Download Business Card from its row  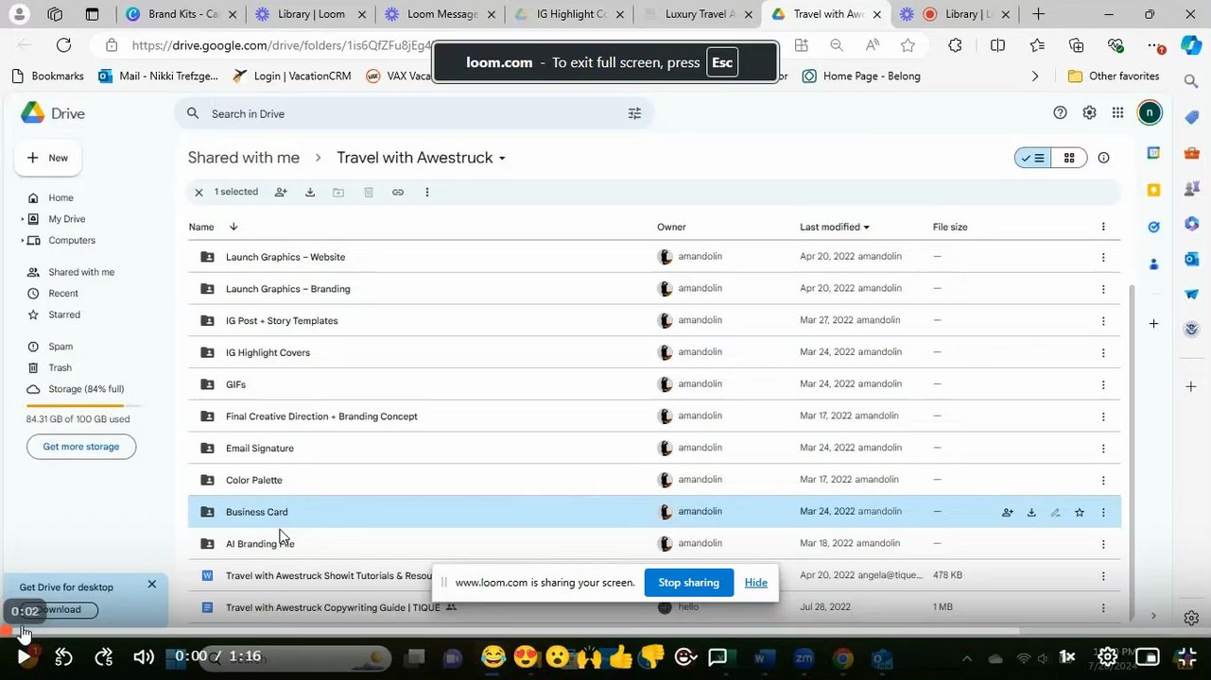click(1031, 512)
